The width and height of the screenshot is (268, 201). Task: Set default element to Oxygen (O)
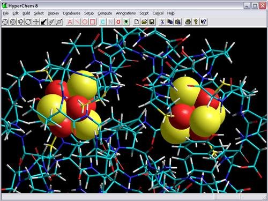118,22
